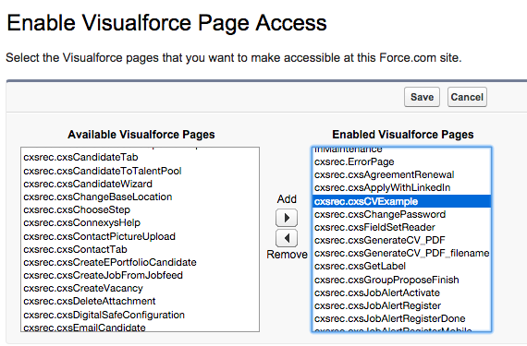Select cxsrec.cxsContactPictureUpload page
The image size is (527, 346).
140,236
